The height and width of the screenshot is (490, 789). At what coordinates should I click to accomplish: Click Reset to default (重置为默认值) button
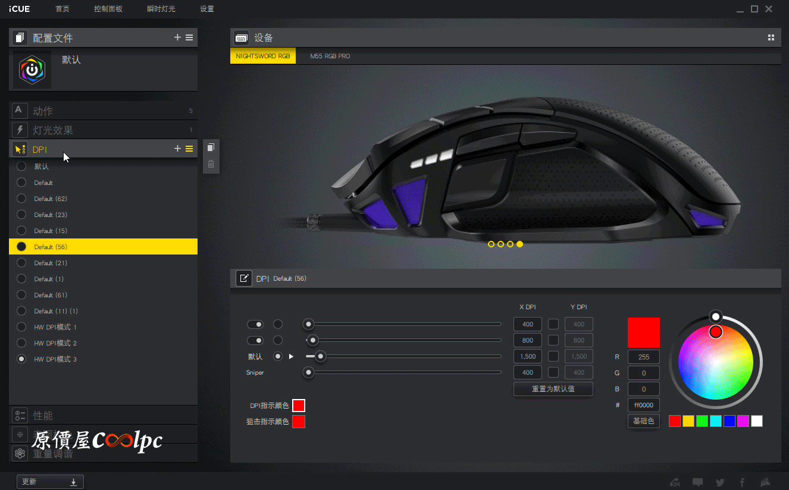point(553,389)
